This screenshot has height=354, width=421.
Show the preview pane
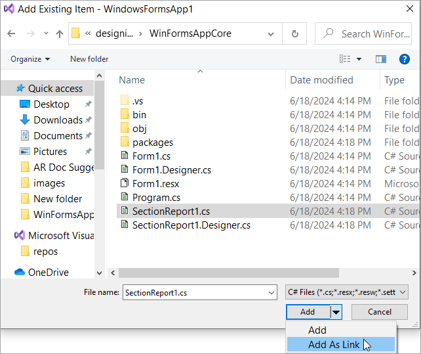(x=381, y=59)
